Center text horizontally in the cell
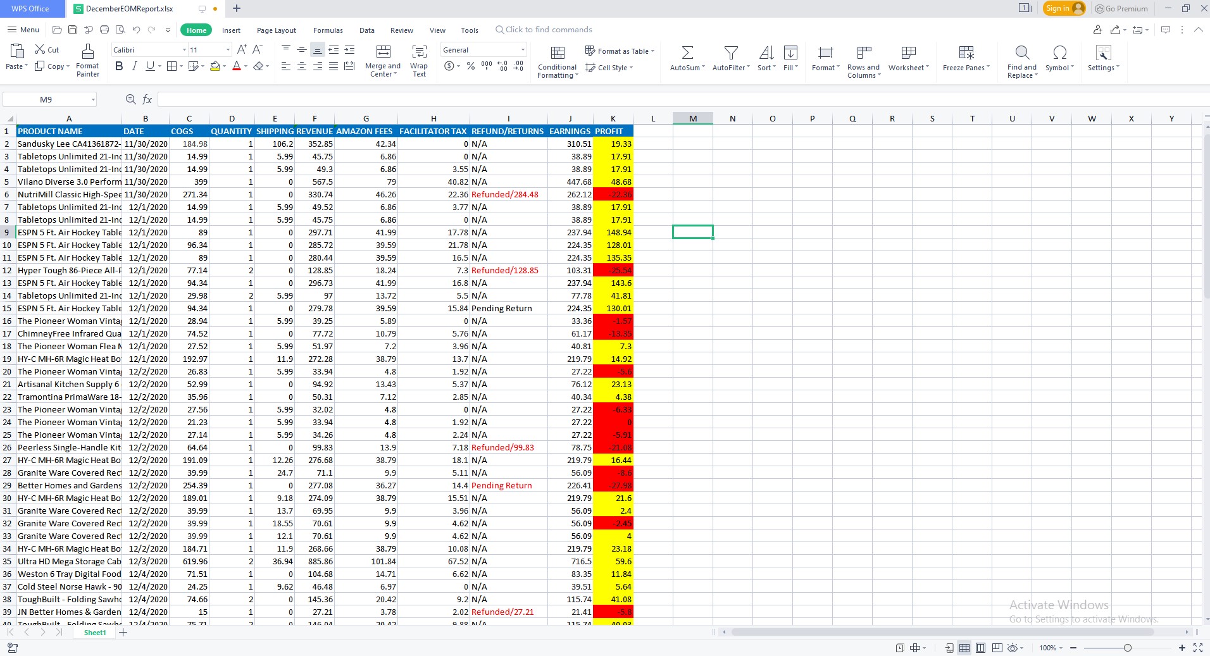Image resolution: width=1210 pixels, height=656 pixels. (x=302, y=66)
